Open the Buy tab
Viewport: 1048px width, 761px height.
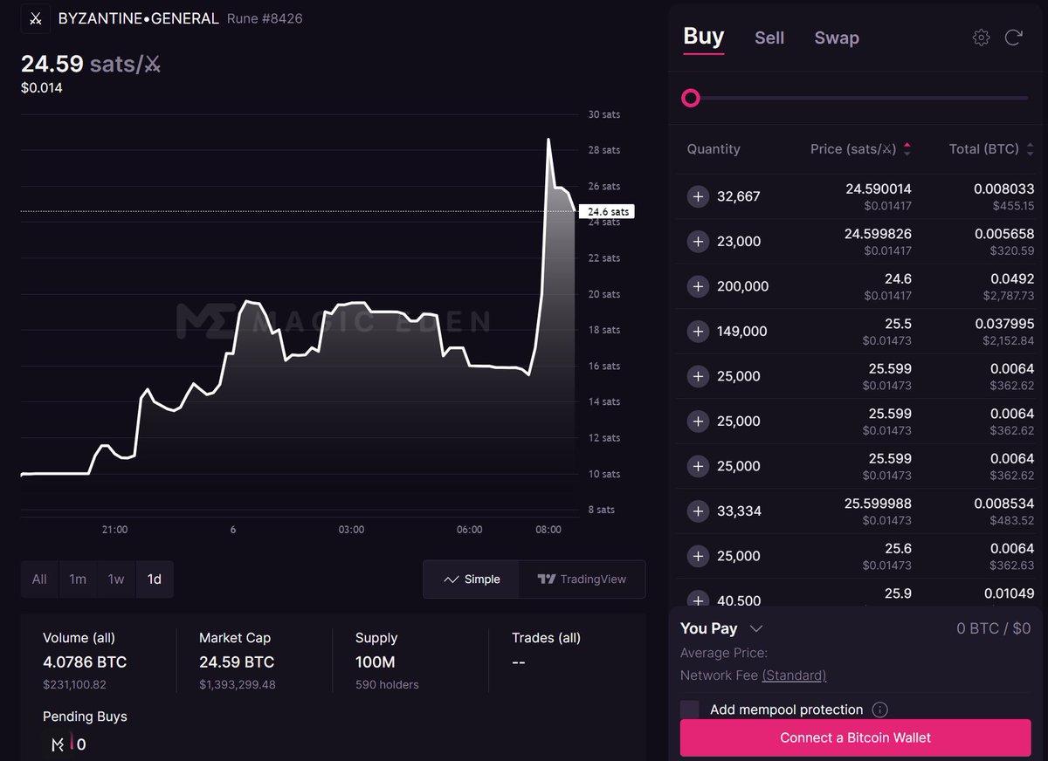point(704,37)
